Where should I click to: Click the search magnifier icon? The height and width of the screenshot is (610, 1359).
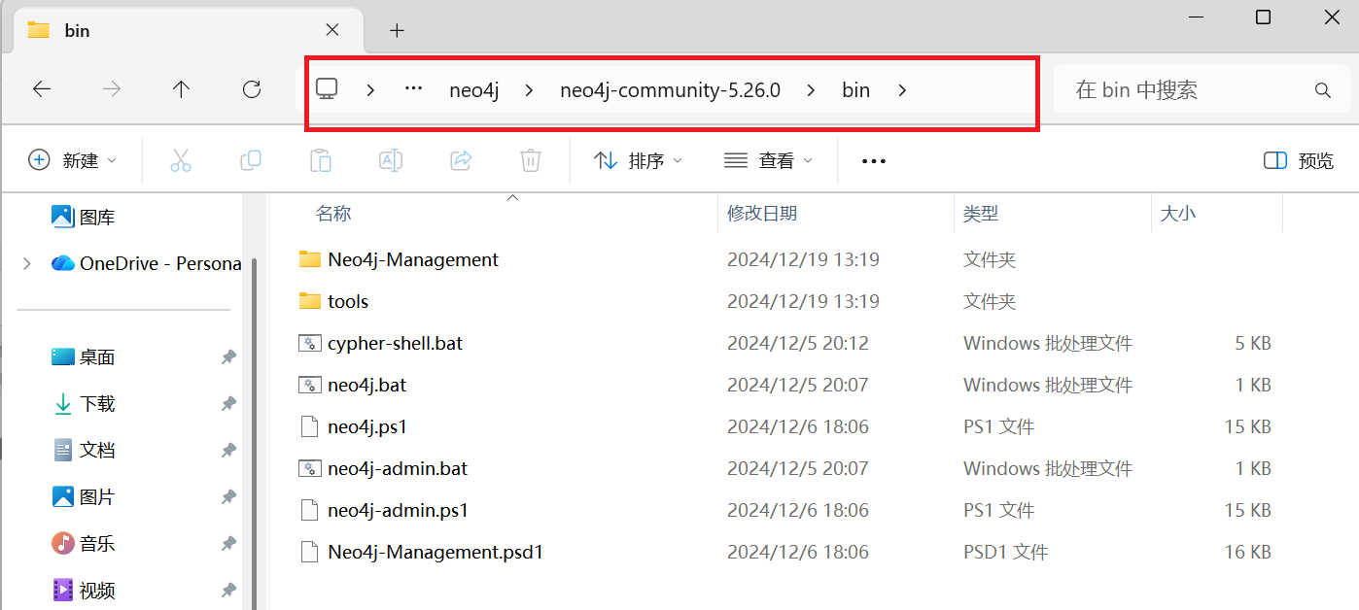click(x=1322, y=90)
